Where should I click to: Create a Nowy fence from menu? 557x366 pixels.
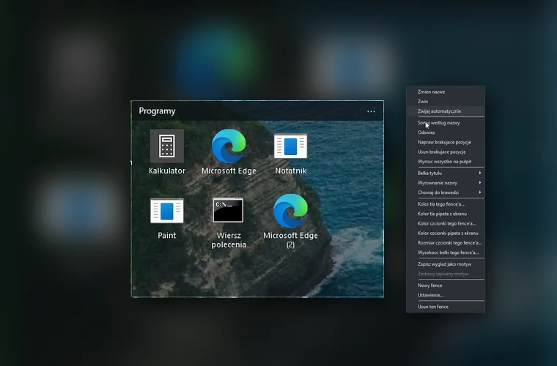[446, 285]
